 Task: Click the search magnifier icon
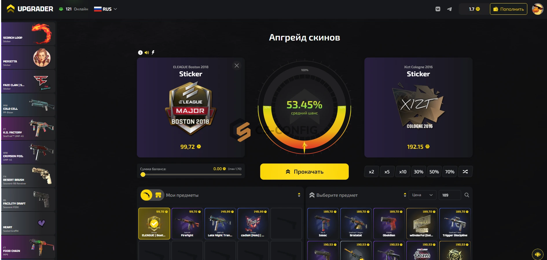point(467,195)
